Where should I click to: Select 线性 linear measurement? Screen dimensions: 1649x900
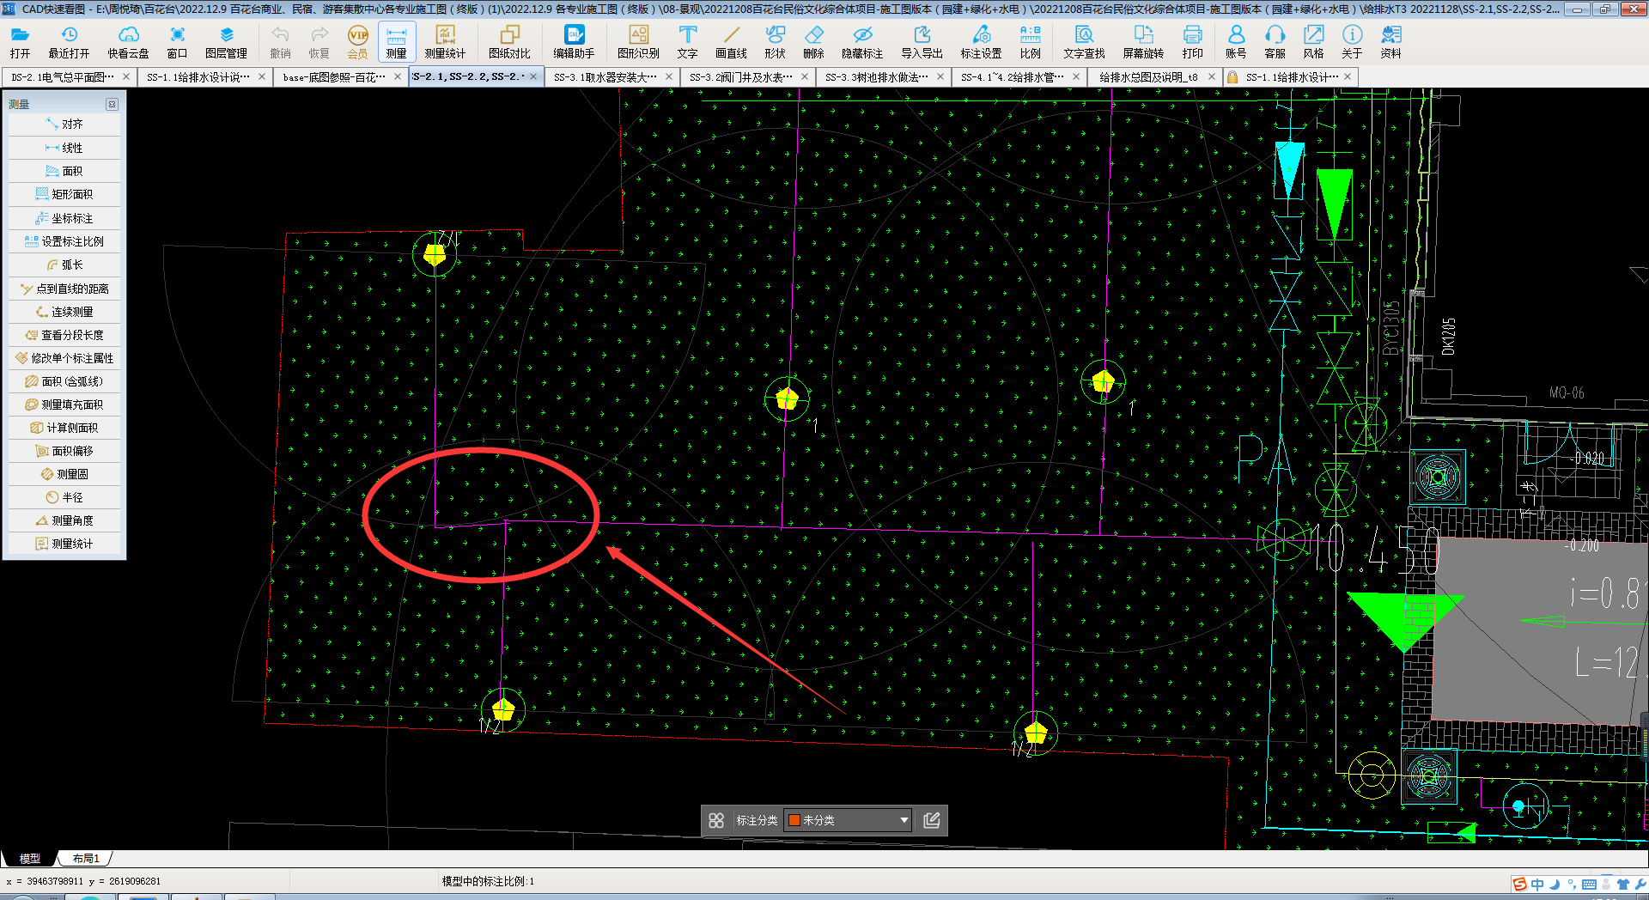[x=64, y=148]
